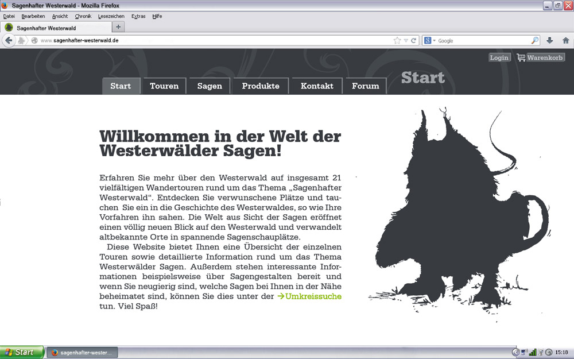
Task: Open Warenkorb shopping cart
Action: click(x=541, y=57)
